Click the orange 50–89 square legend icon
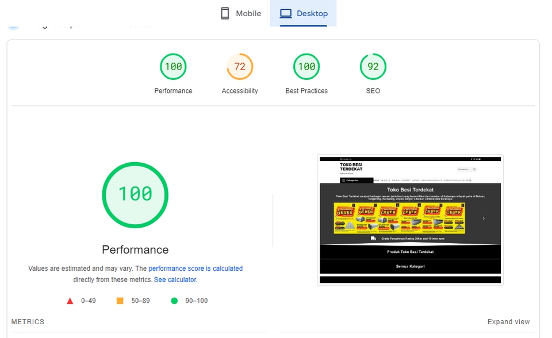The image size is (552, 338). (120, 300)
